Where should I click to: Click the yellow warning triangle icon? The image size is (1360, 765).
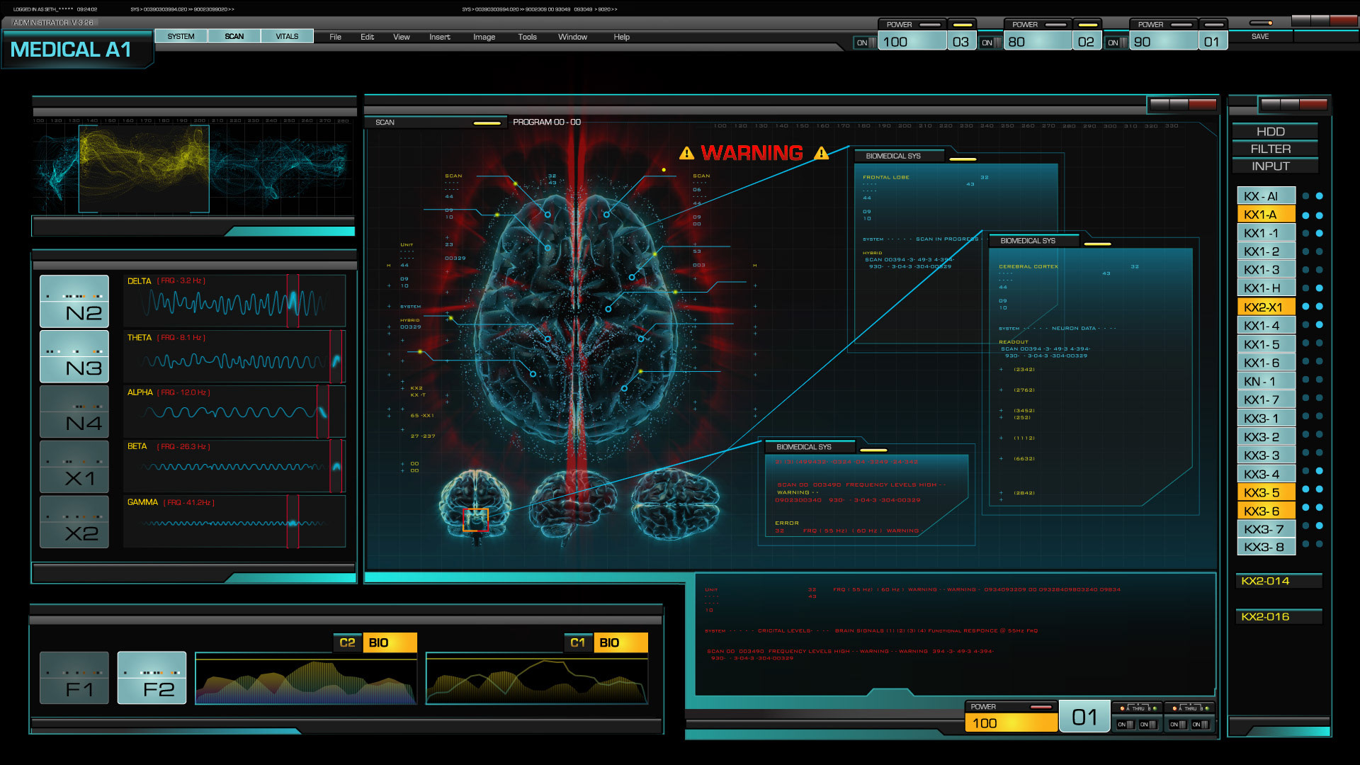pos(686,153)
